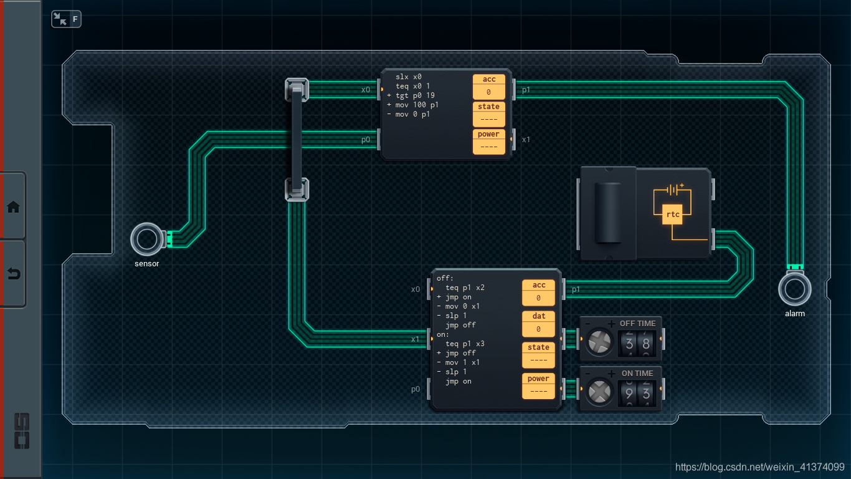The width and height of the screenshot is (851, 479).
Task: Click bottom chip's acc register value
Action: tap(538, 298)
